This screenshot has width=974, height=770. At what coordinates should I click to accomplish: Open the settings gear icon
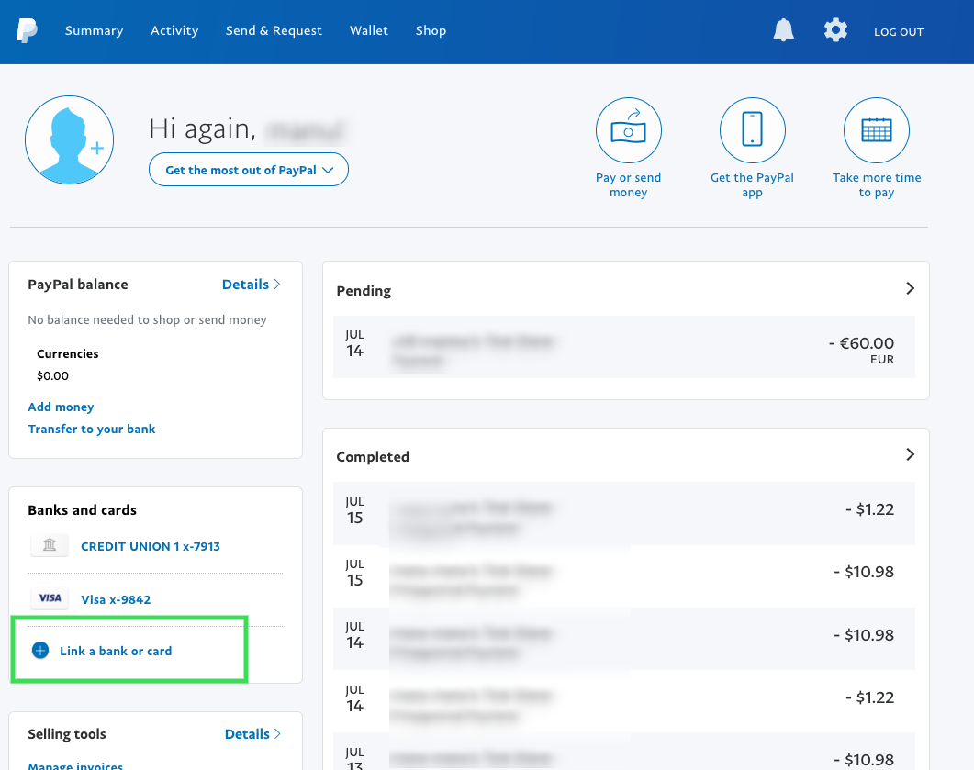point(835,29)
